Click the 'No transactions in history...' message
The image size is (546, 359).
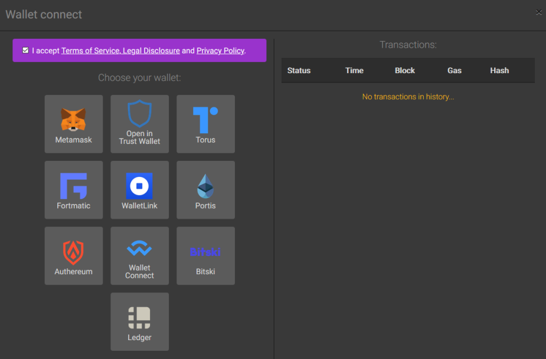(x=408, y=97)
